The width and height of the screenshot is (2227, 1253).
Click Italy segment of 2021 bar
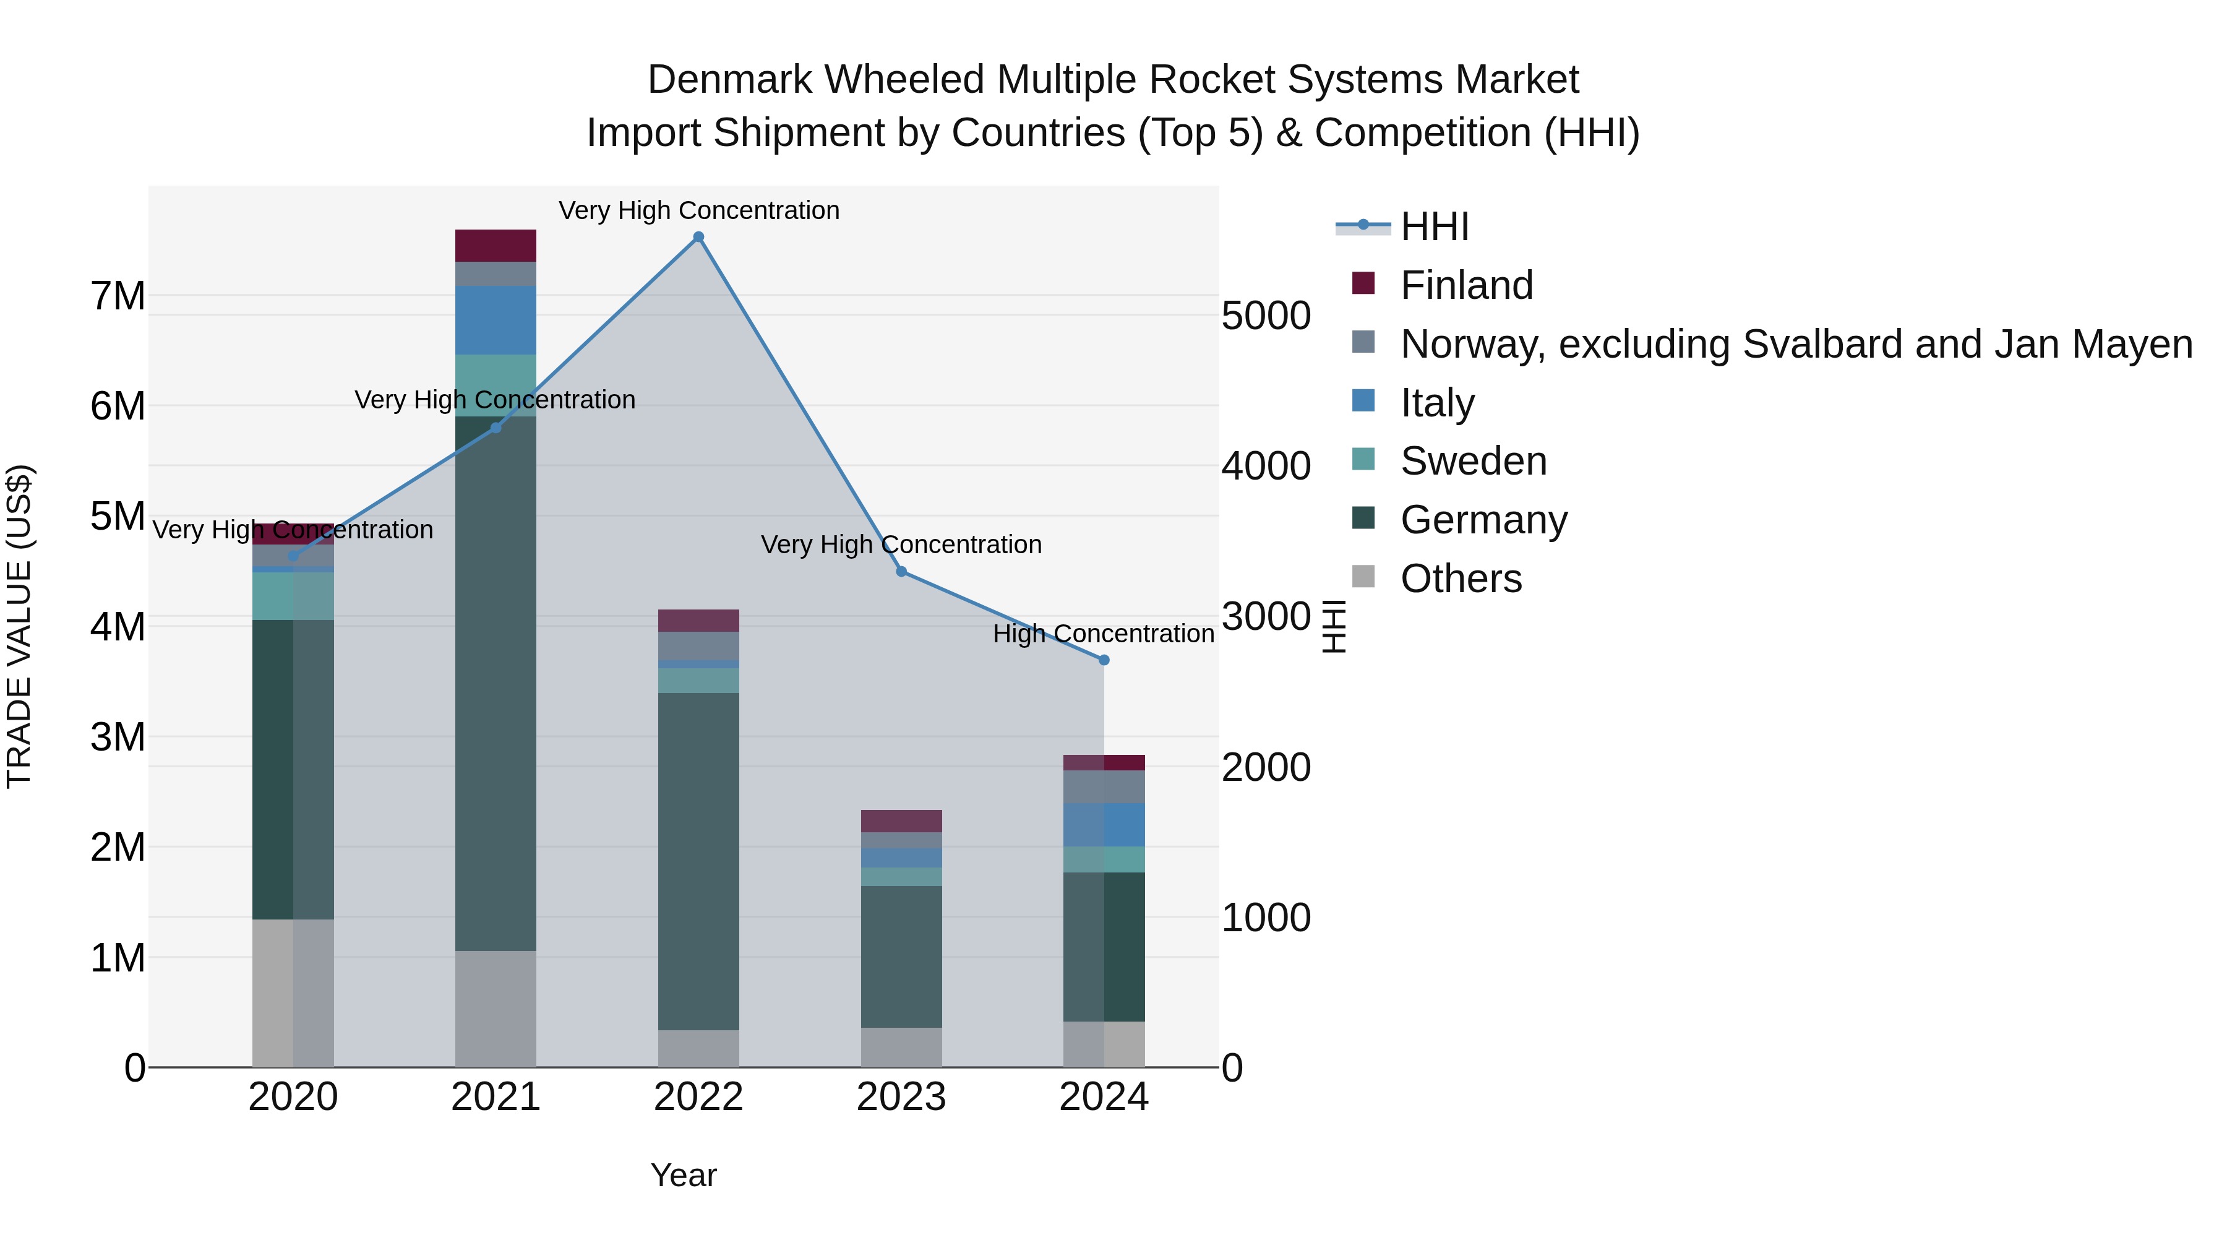coord(496,320)
